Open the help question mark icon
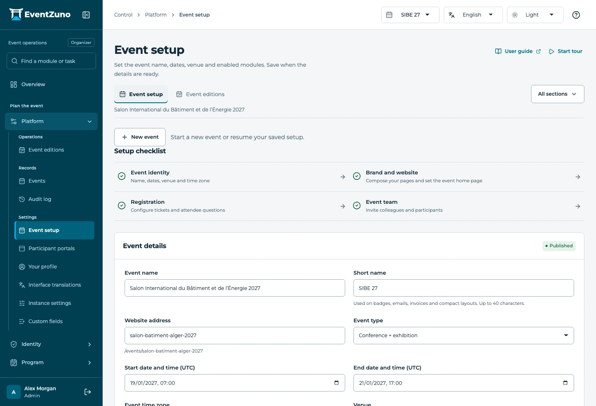The image size is (596, 406). coord(576,15)
